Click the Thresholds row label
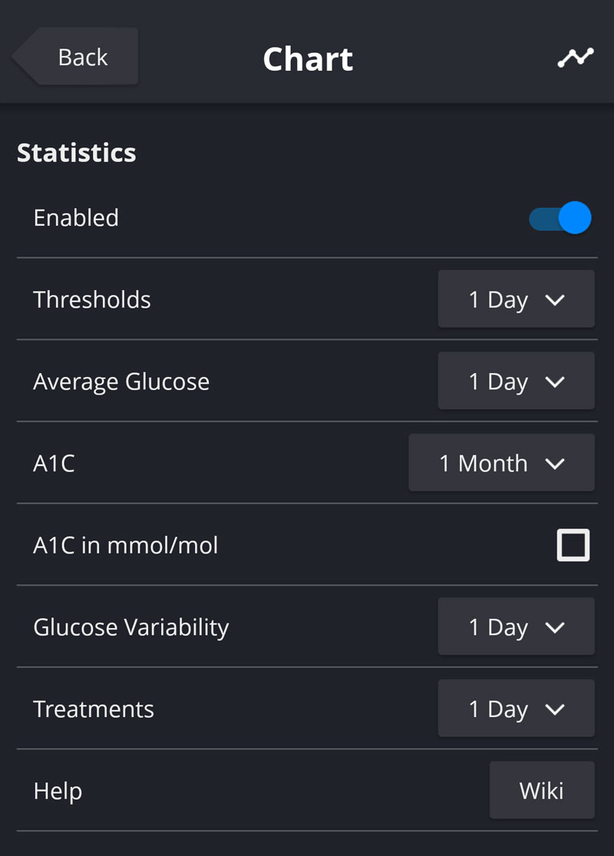Screen dimensions: 614x856 (92, 299)
